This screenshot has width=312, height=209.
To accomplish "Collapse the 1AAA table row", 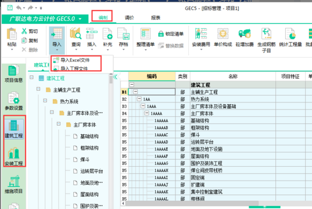I will [x=143, y=106].
